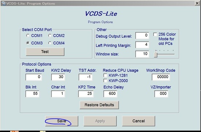This screenshot has width=201, height=132.
Task: Tick the KWP-1281 reduce CPU checkbox
Action: (105, 75)
